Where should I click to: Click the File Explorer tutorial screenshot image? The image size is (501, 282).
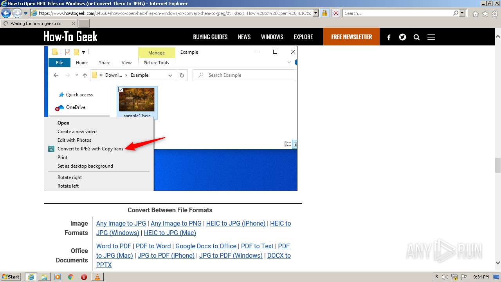tap(171, 118)
